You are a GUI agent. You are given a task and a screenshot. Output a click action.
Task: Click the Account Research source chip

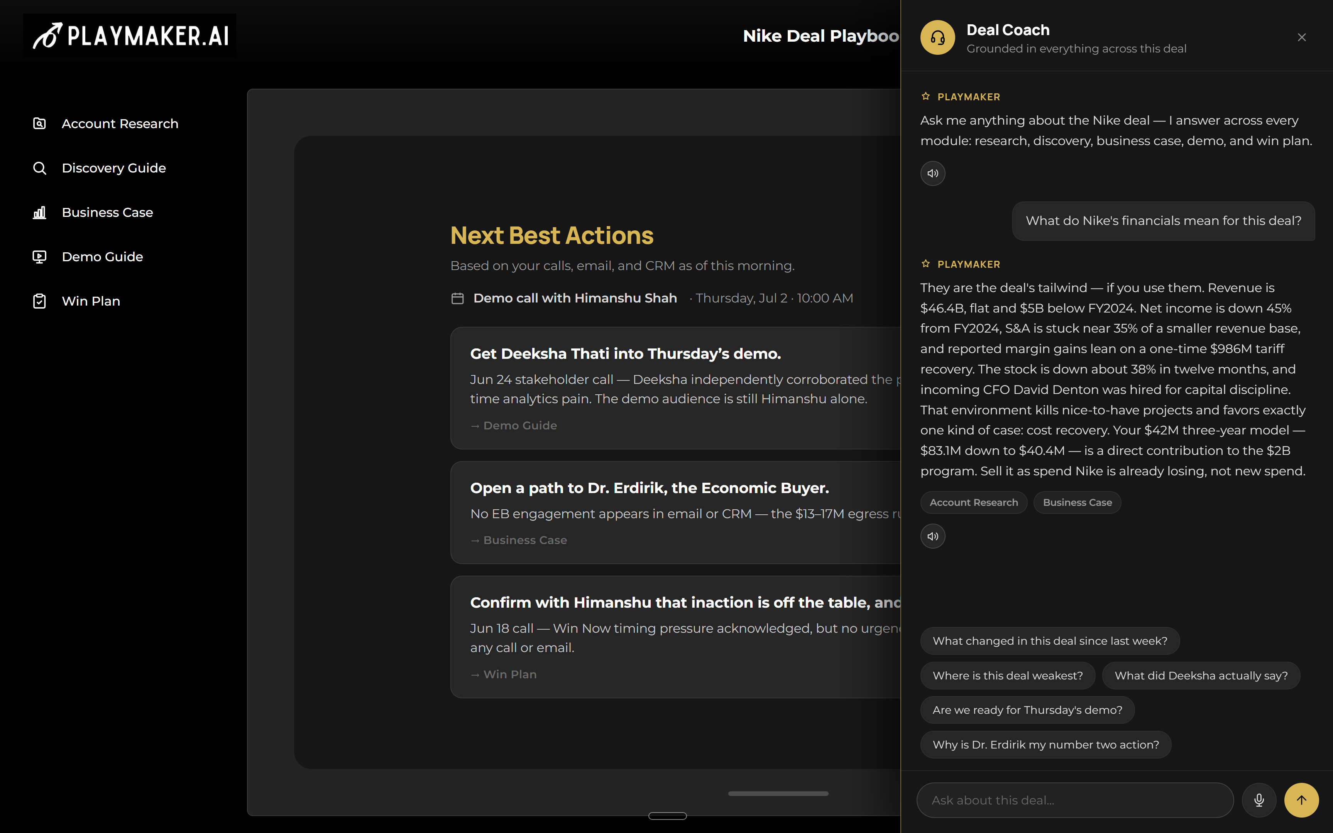coord(973,502)
